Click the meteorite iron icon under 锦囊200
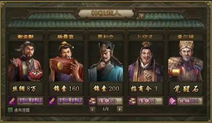The image size is (212, 123). pyautogui.click(x=92, y=101)
